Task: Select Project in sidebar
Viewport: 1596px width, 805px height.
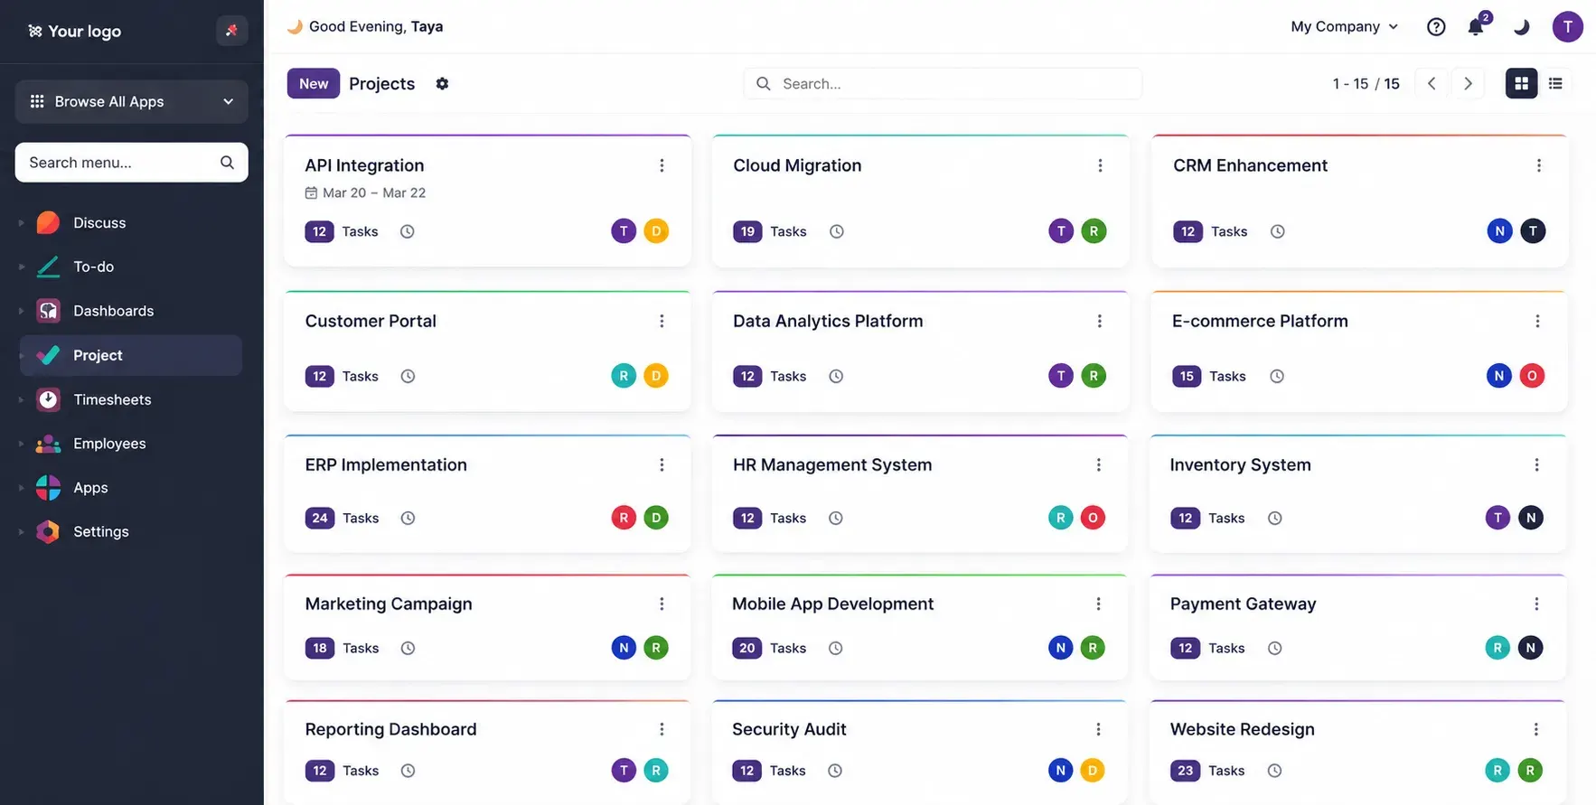Action: (131, 355)
